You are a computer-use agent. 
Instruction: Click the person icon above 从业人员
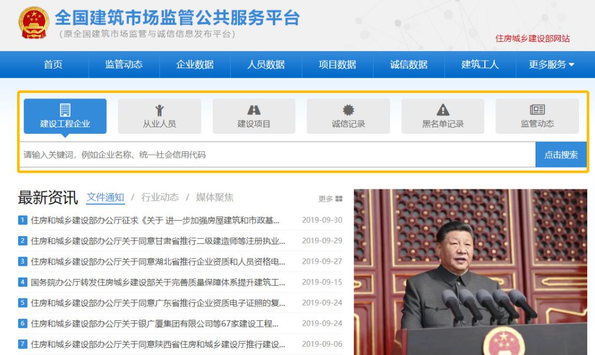pyautogui.click(x=159, y=111)
